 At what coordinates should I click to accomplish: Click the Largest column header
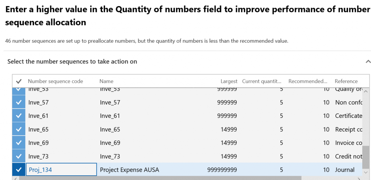pyautogui.click(x=229, y=81)
